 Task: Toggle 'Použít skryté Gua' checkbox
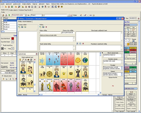pyautogui.click(x=2, y=45)
